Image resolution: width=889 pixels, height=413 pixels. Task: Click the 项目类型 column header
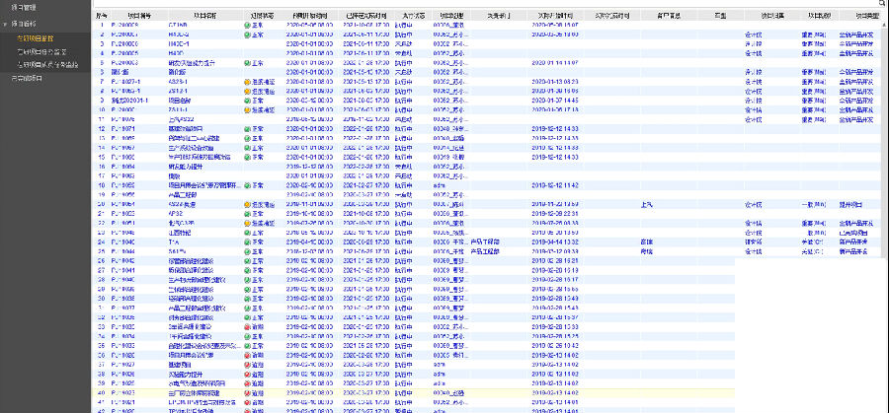(866, 16)
